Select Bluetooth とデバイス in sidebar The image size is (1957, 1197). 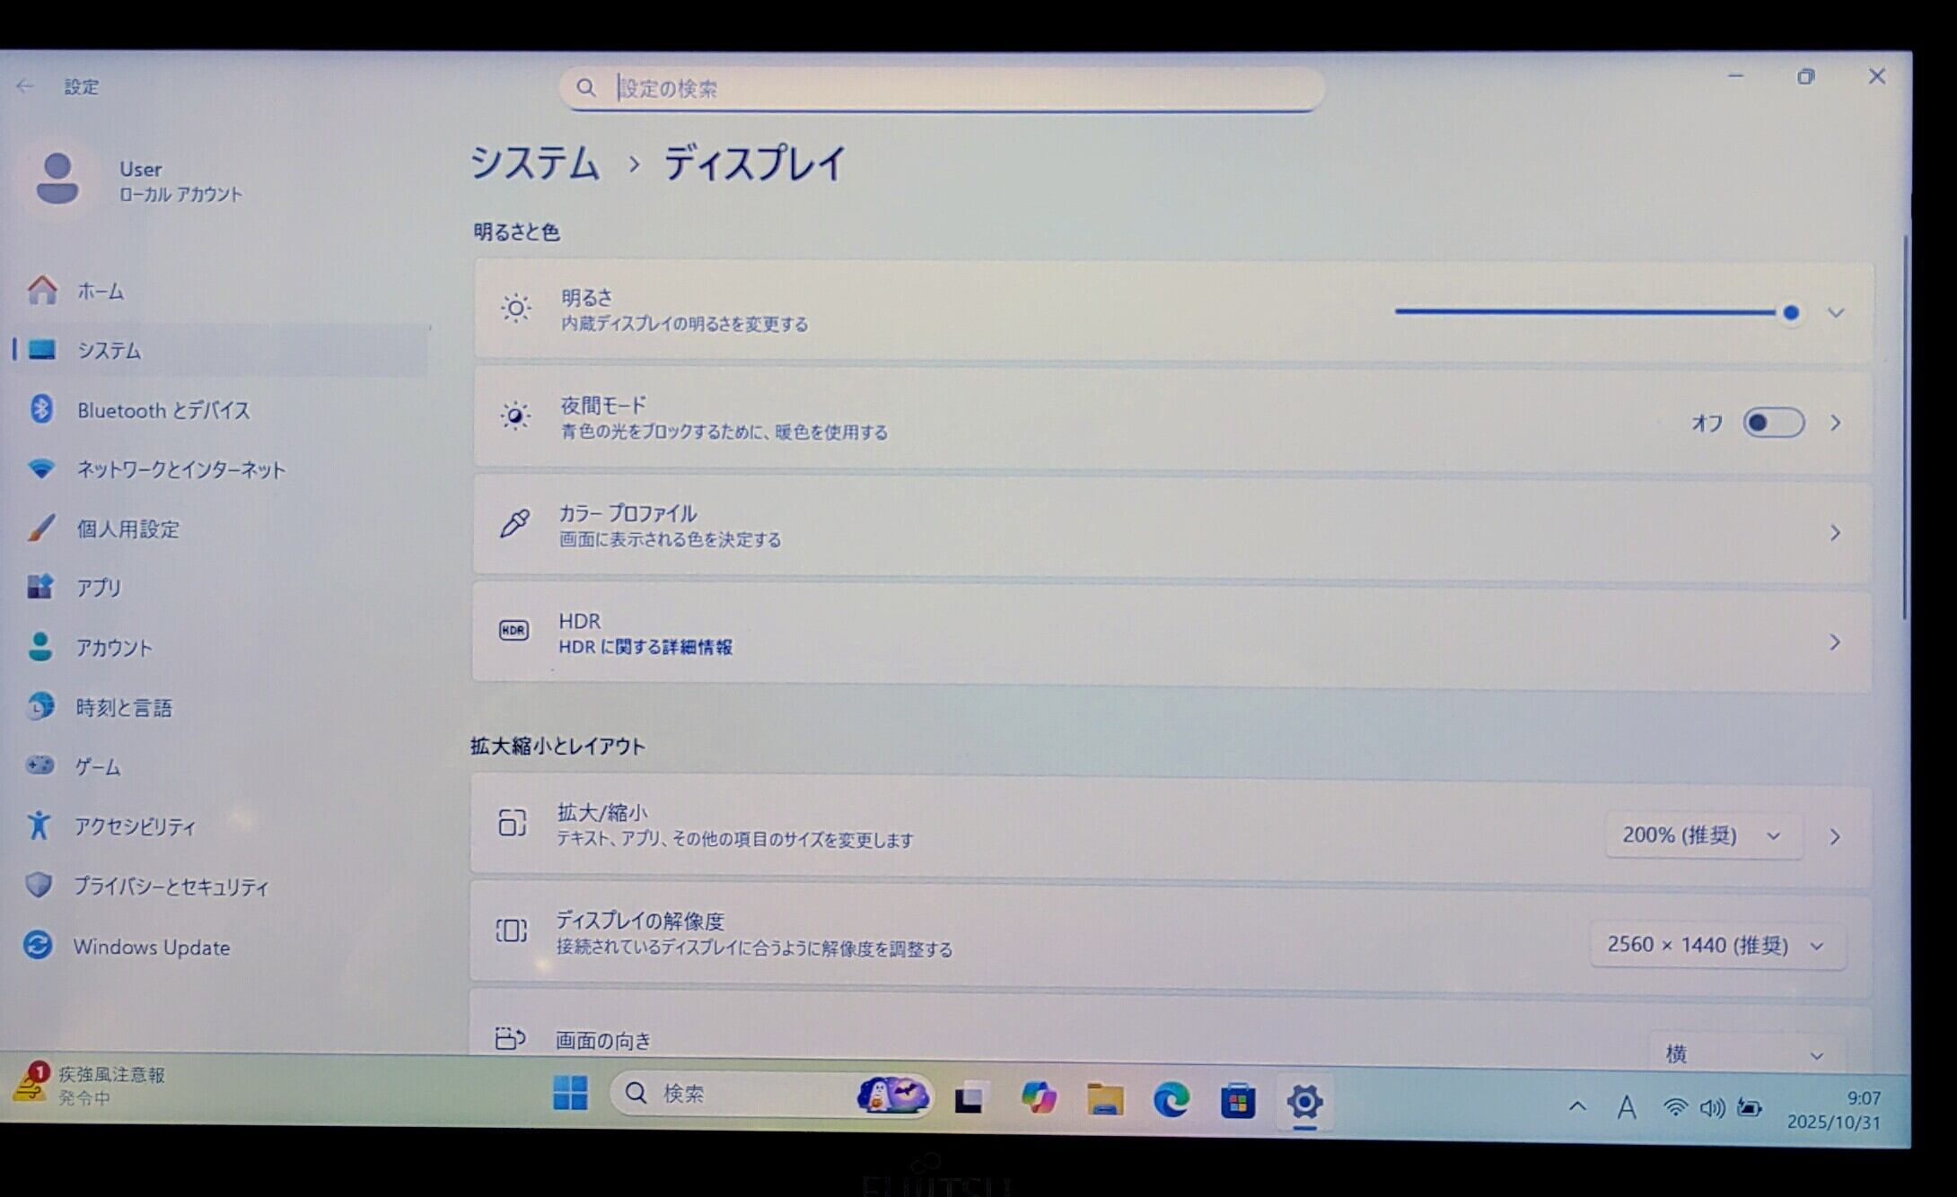pos(162,410)
